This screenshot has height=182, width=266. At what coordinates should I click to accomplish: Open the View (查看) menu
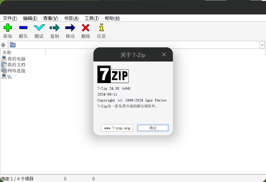point(51,18)
